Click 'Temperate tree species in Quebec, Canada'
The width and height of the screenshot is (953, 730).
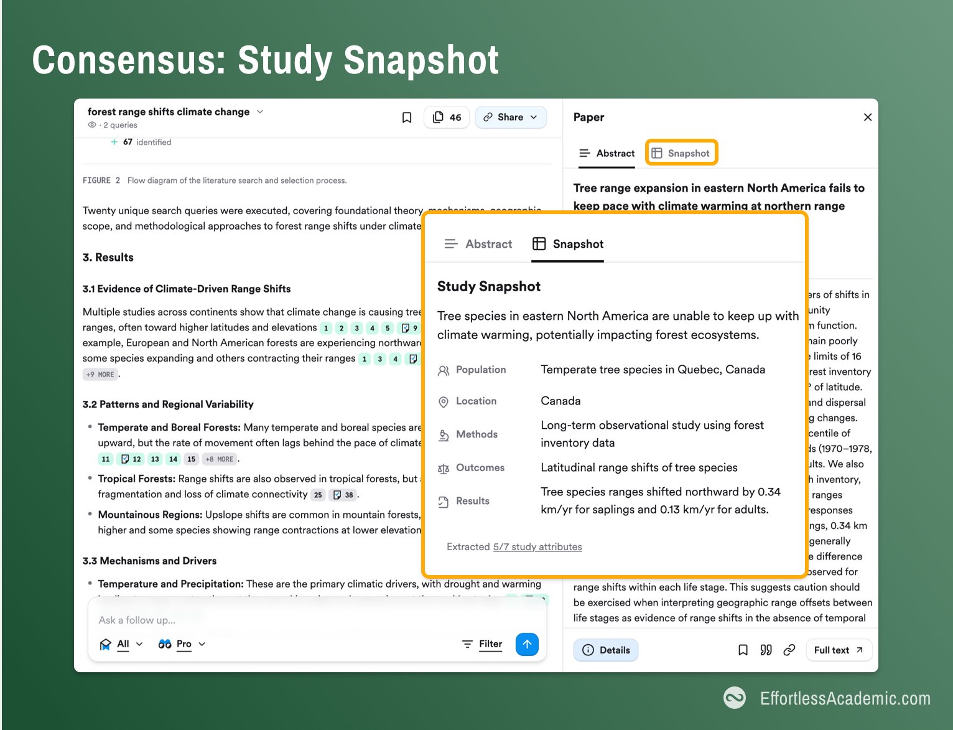pyautogui.click(x=653, y=370)
